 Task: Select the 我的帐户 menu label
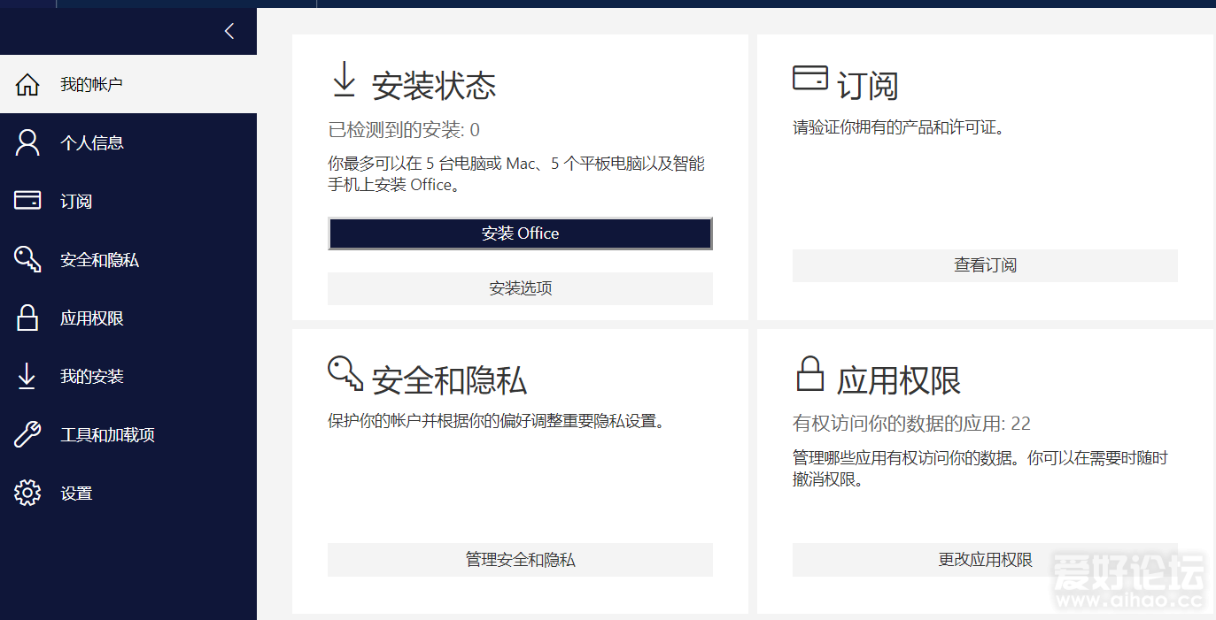[x=91, y=85]
